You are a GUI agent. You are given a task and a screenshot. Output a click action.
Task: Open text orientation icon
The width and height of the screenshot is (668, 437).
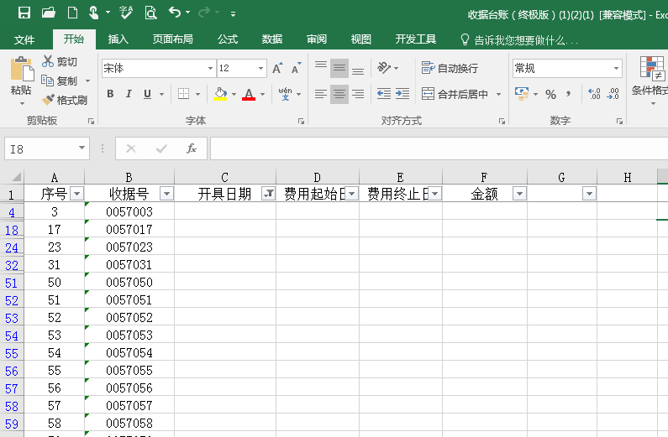click(384, 68)
